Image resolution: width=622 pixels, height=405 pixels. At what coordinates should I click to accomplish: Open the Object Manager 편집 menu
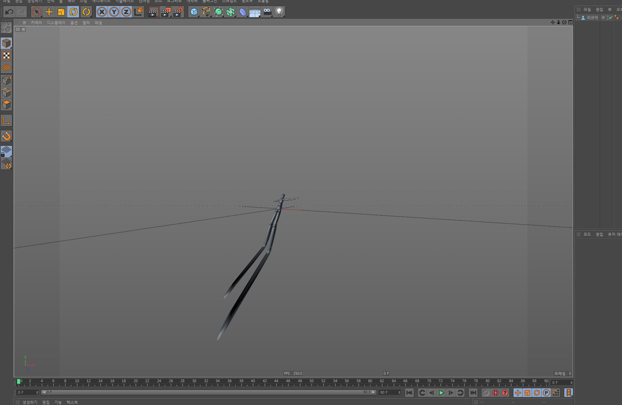pyautogui.click(x=599, y=9)
